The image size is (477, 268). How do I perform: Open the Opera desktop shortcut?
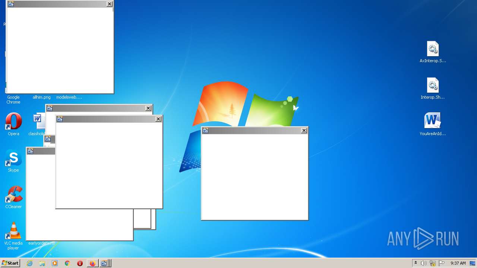point(13,124)
